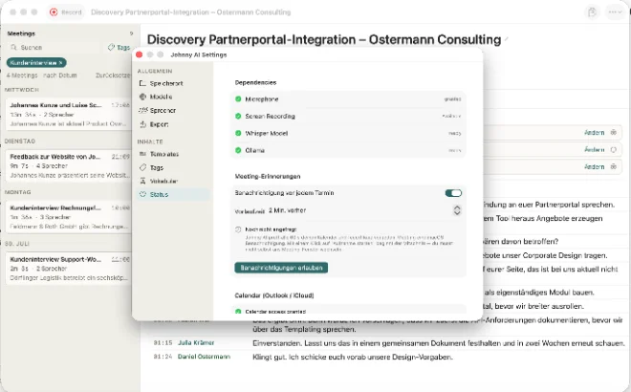Click the pencil icon beside the meeting title
The image size is (631, 392).
(x=507, y=39)
